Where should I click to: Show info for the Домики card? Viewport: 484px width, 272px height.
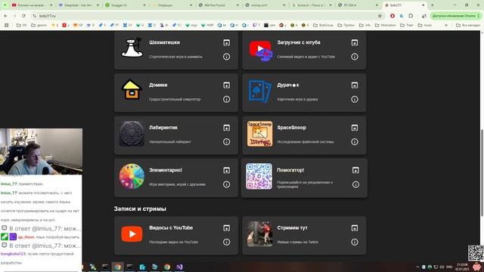(227, 99)
